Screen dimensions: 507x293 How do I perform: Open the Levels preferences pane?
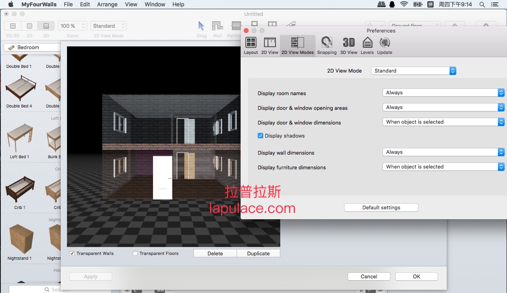point(367,46)
